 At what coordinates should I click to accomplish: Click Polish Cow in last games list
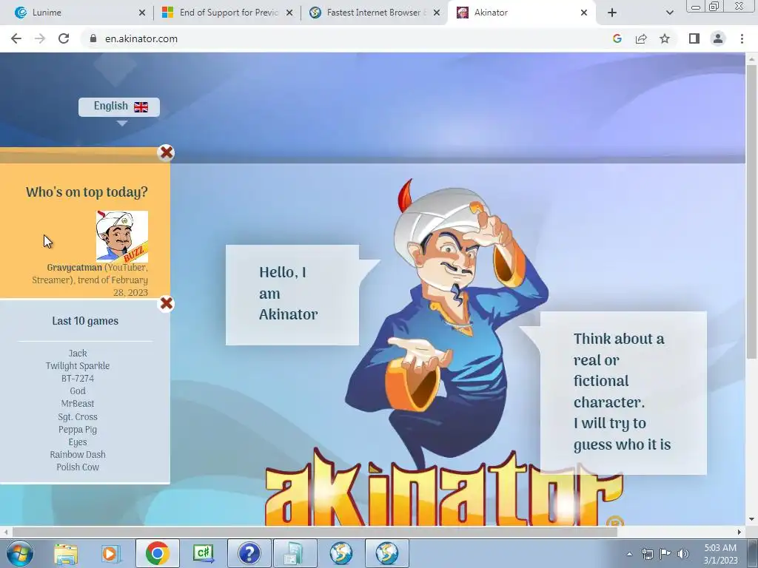[77, 467]
